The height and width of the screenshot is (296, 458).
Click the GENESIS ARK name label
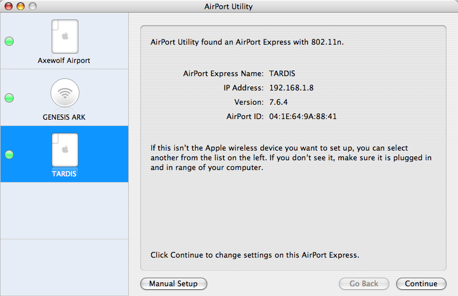tap(64, 117)
